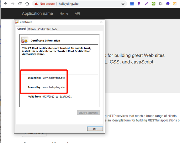Click the browser forward arrow
The width and height of the screenshot is (180, 143).
13,4
